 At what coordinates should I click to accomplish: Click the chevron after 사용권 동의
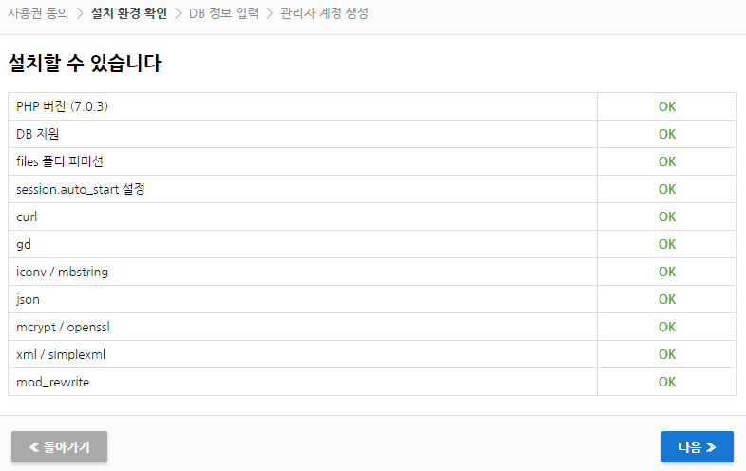coord(80,13)
